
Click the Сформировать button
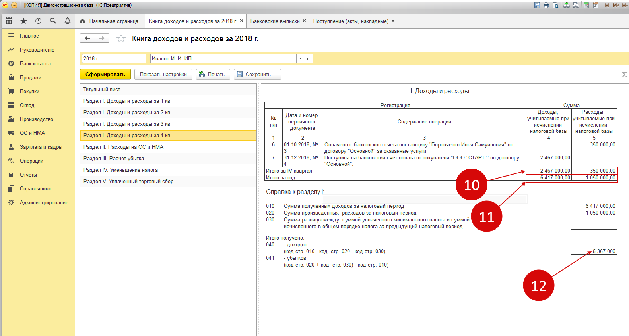(x=105, y=74)
